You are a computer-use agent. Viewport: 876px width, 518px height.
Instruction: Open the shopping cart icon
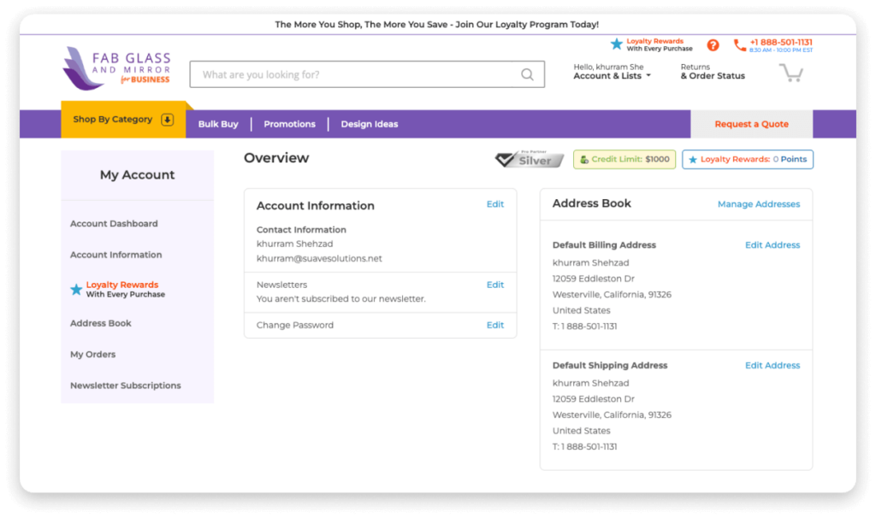(791, 74)
